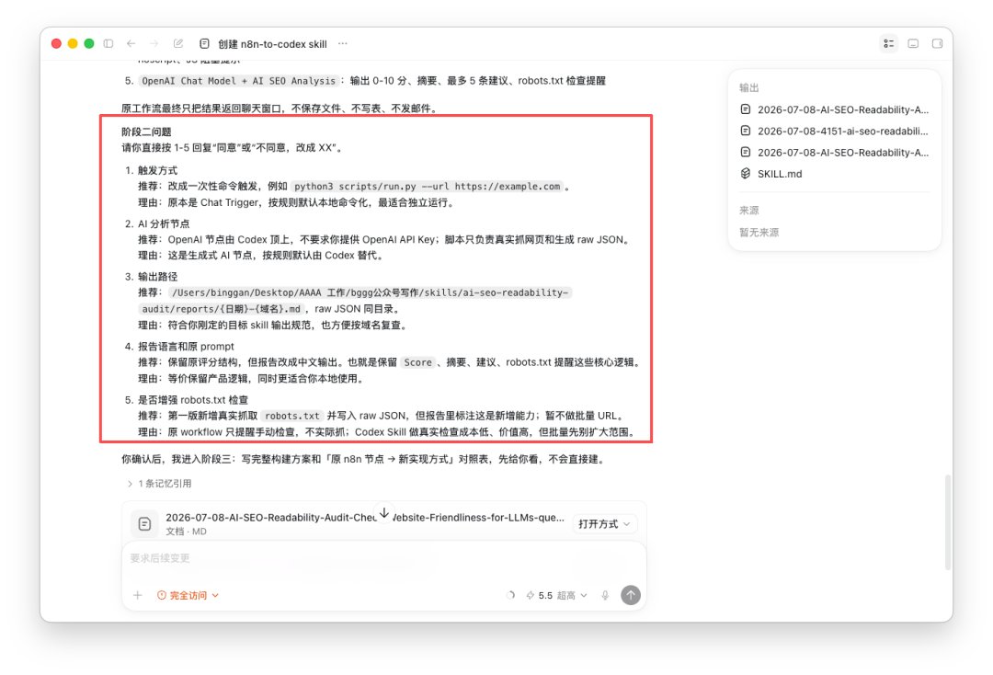993x675 pixels.
Task: Expand the 1 条记忆引用 section
Action: coord(159,483)
